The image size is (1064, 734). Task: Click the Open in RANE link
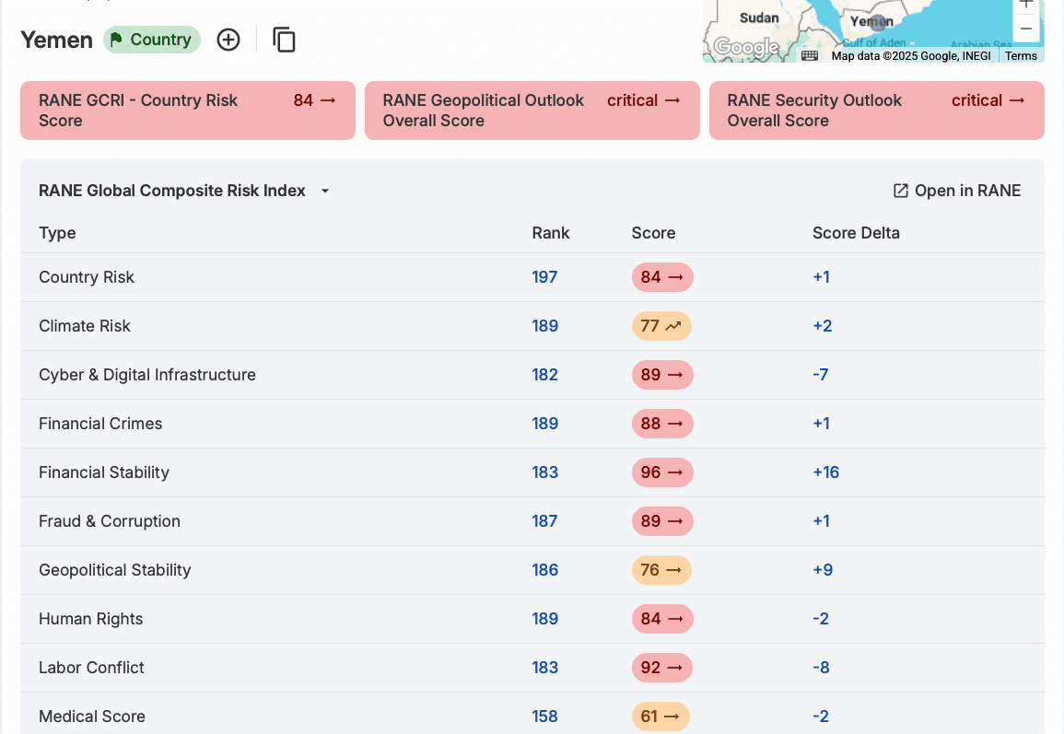click(x=957, y=191)
